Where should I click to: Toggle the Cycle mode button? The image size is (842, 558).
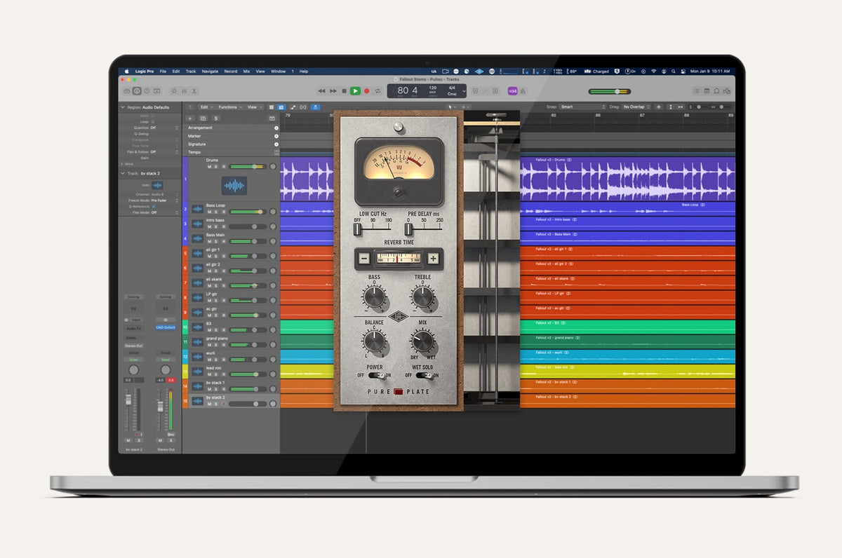coord(377,91)
